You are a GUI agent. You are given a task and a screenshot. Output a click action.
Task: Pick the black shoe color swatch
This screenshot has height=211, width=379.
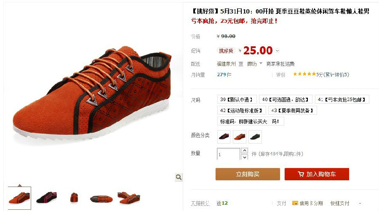point(224,137)
